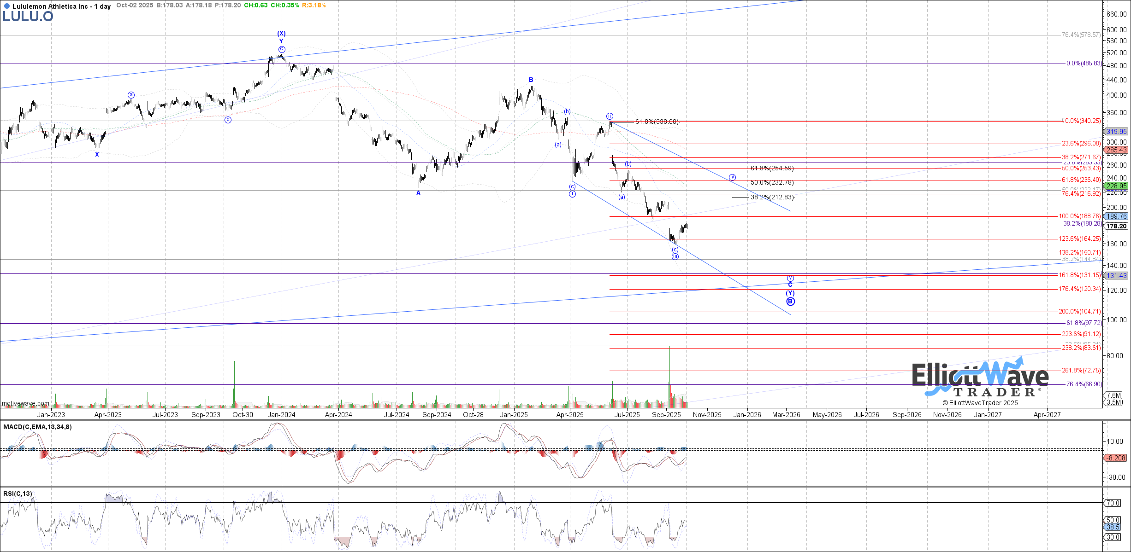The height and width of the screenshot is (552, 1131).
Task: Select the (X) wave label at the chart top
Action: [281, 34]
